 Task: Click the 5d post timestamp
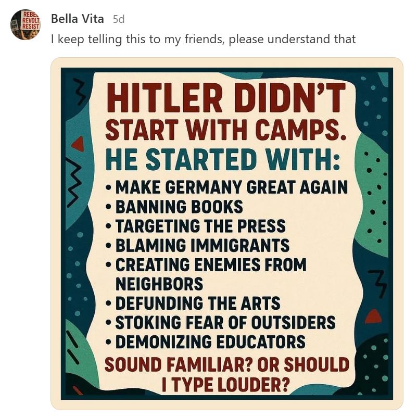click(x=119, y=19)
